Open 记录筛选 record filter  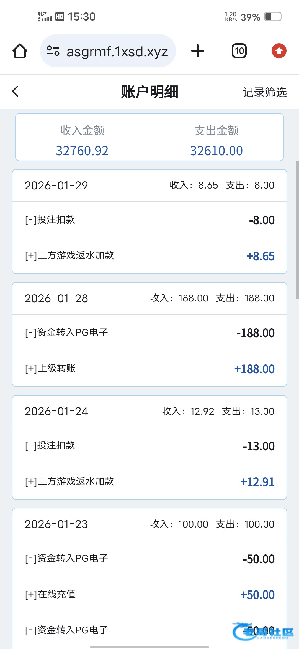[265, 92]
